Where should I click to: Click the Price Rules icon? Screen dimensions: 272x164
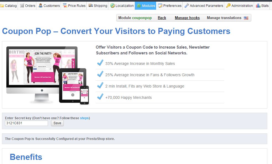click(x=65, y=6)
